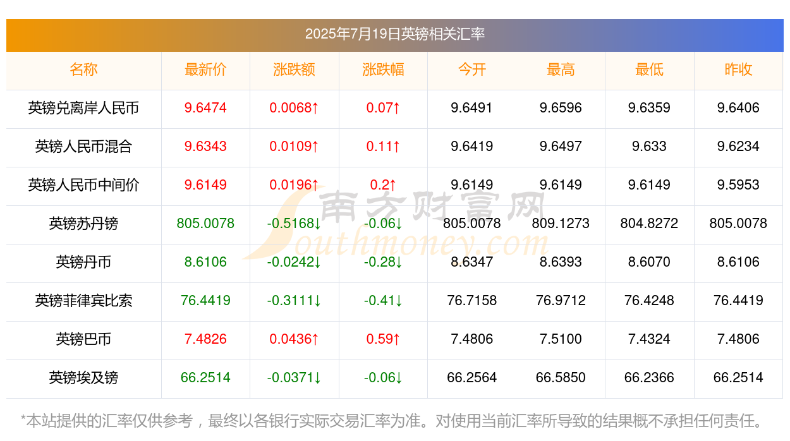790x441 pixels.
Task: Click the low value 9.6359
Action: click(649, 108)
